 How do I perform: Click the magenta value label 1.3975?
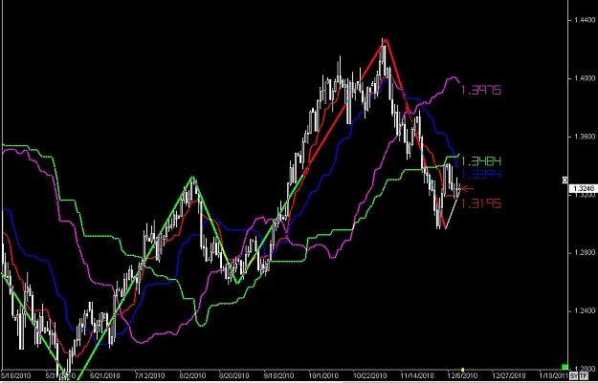pos(481,90)
